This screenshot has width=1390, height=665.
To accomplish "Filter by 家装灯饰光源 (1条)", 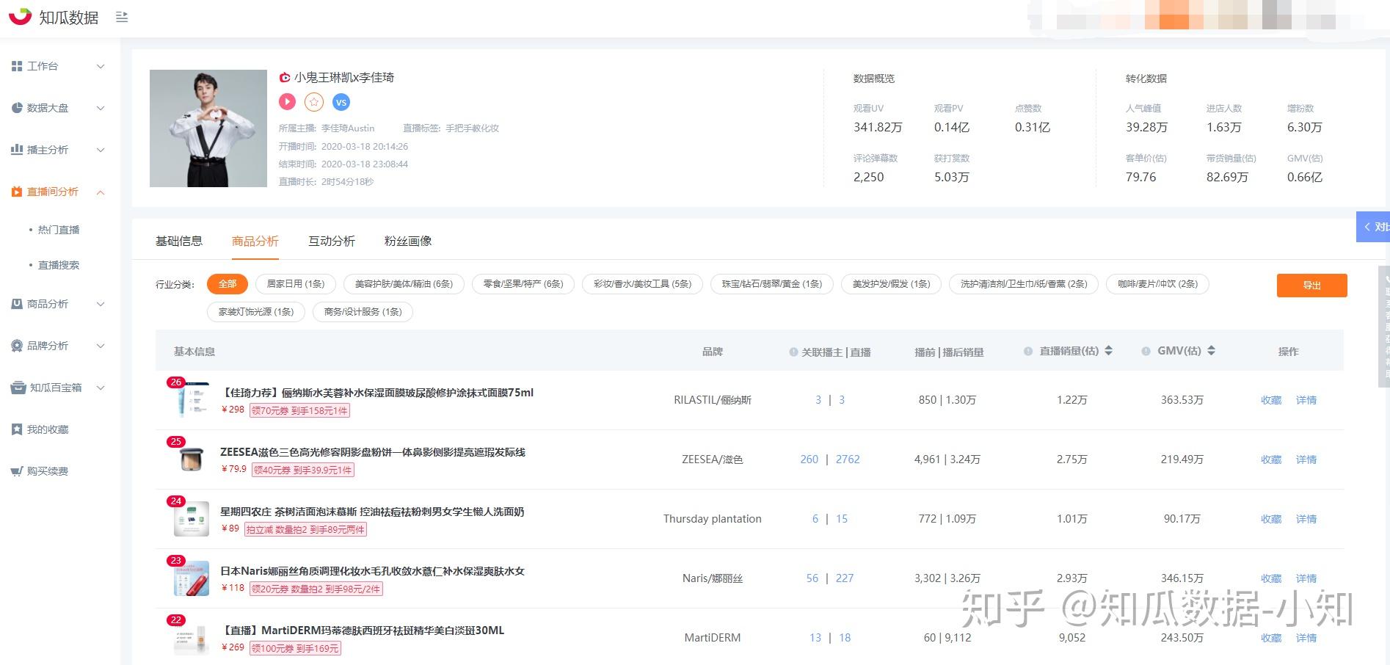I will (256, 312).
